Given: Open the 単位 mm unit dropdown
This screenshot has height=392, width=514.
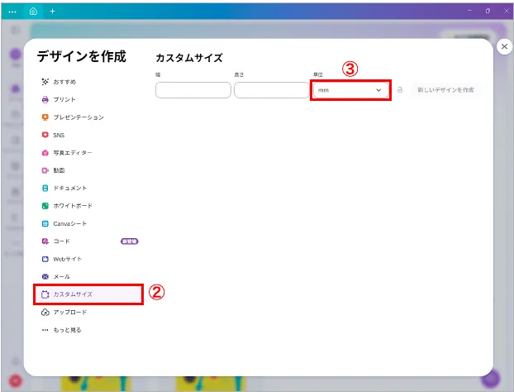Looking at the screenshot, I should coord(350,90).
